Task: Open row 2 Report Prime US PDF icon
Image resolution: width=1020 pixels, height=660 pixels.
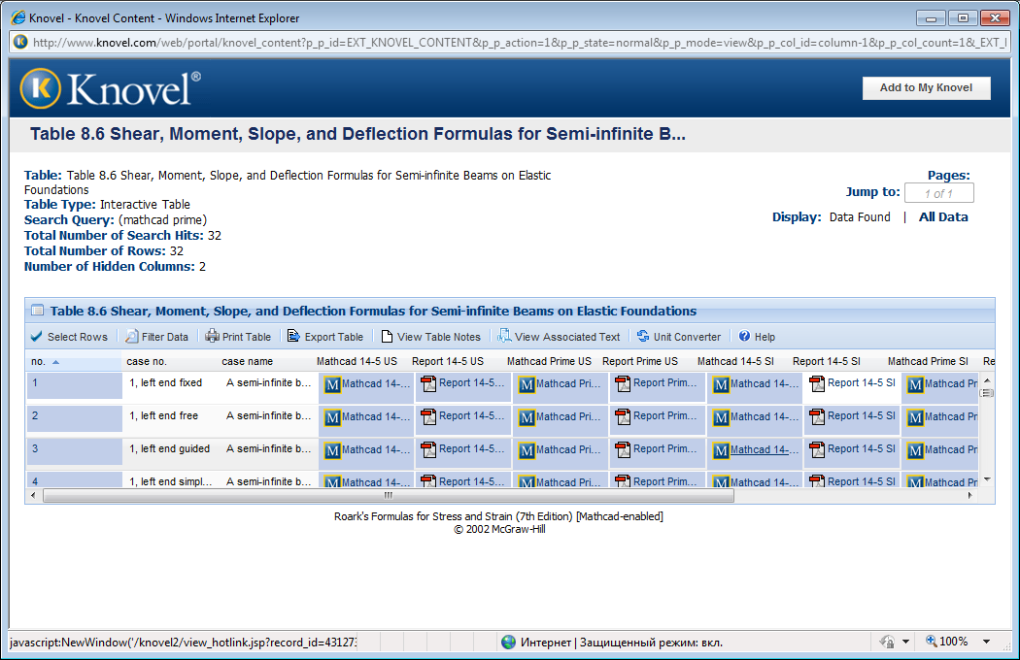Action: (x=624, y=416)
